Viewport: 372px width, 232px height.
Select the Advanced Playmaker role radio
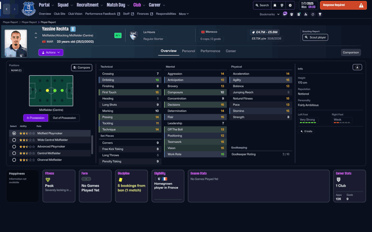(14, 147)
